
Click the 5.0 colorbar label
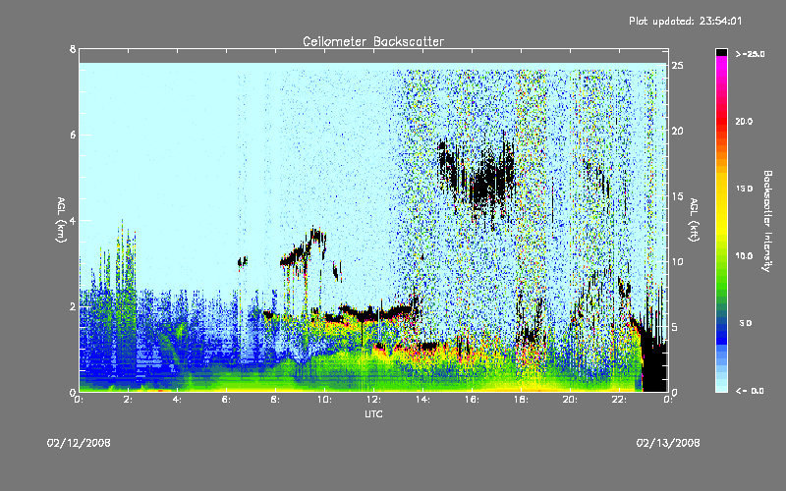[745, 323]
